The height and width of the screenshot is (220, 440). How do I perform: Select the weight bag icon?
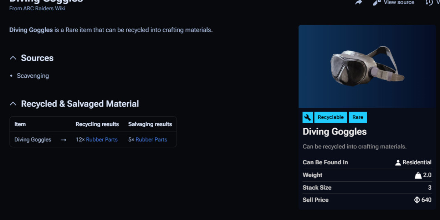click(418, 175)
